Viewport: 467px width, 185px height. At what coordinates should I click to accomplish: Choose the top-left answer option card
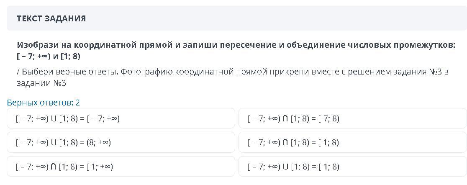(121, 118)
